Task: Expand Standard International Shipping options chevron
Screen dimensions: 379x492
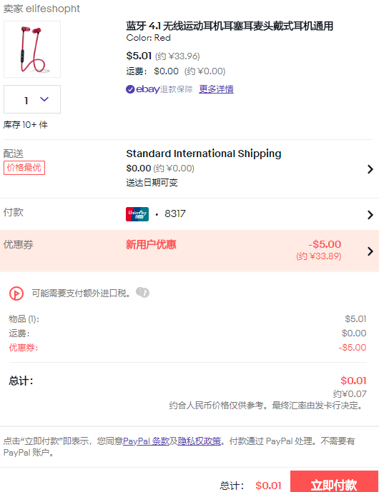Action: [x=370, y=169]
